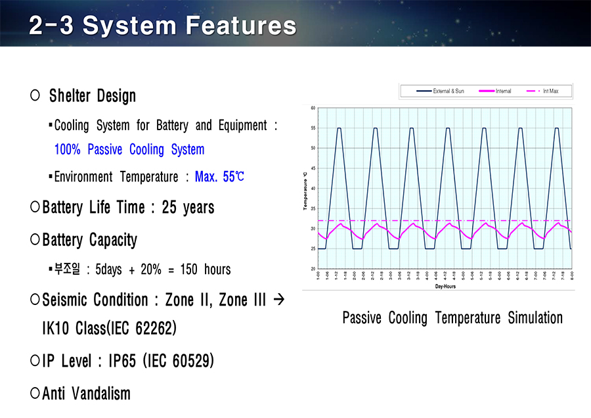Click the '2-3 System Features' slide title
Screen dimensions: 591x418
[163, 25]
